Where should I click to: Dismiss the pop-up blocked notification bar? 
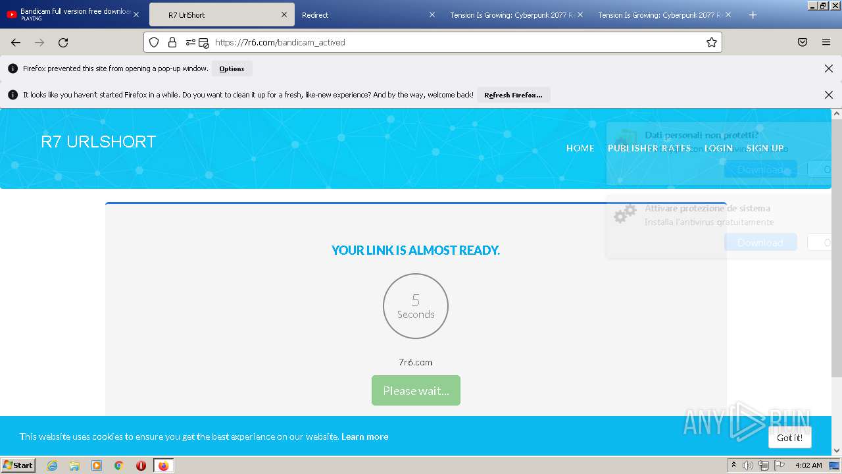click(x=829, y=68)
